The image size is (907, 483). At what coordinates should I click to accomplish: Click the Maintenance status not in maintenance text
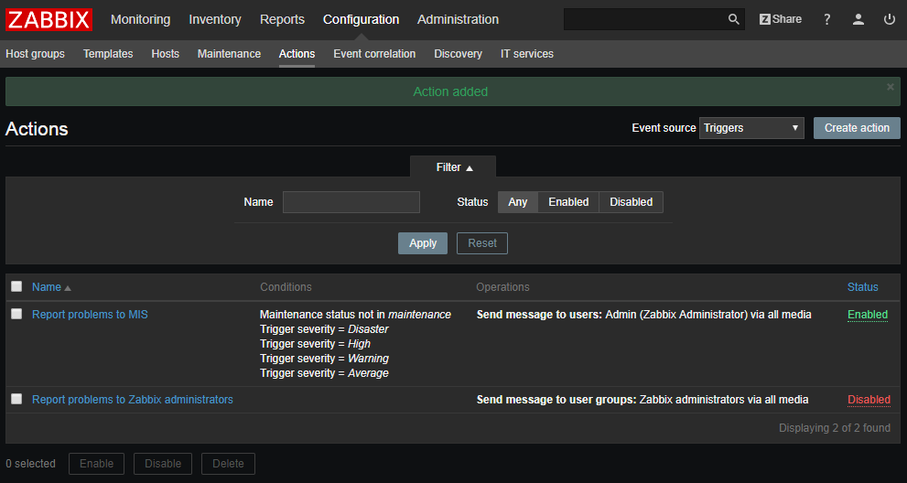[355, 314]
